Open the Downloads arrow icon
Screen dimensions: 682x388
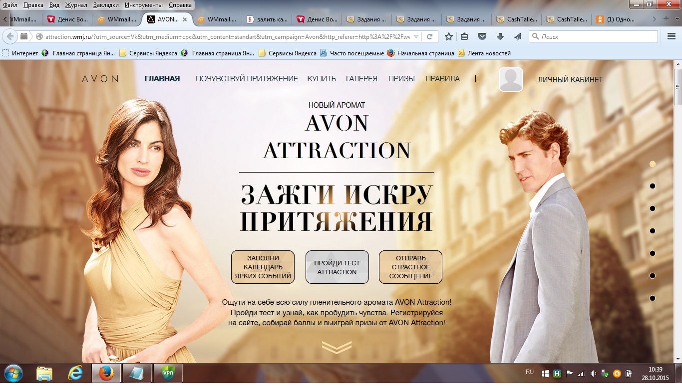click(500, 36)
